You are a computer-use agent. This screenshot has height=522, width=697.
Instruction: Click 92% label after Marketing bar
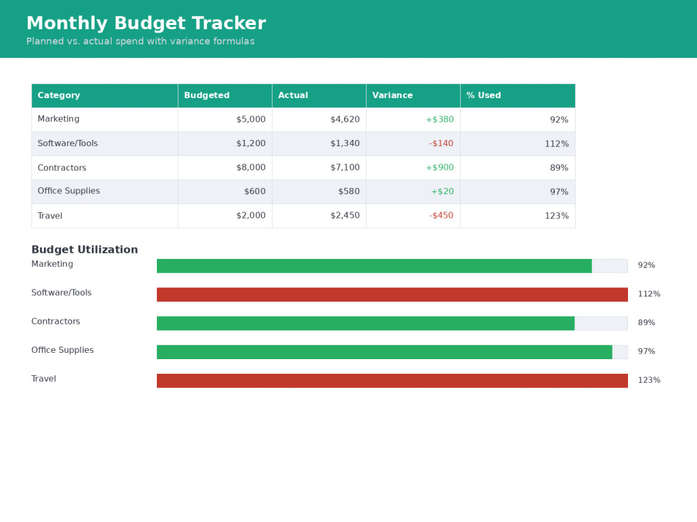click(x=646, y=265)
